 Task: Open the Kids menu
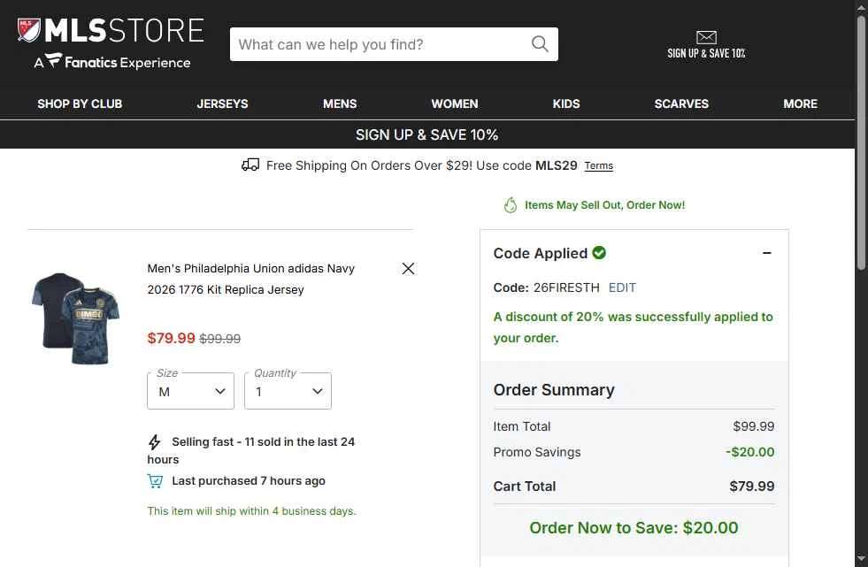point(566,103)
